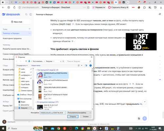
Task: Open the view options dropdown arrow in dialog
Action: (x=82, y=65)
